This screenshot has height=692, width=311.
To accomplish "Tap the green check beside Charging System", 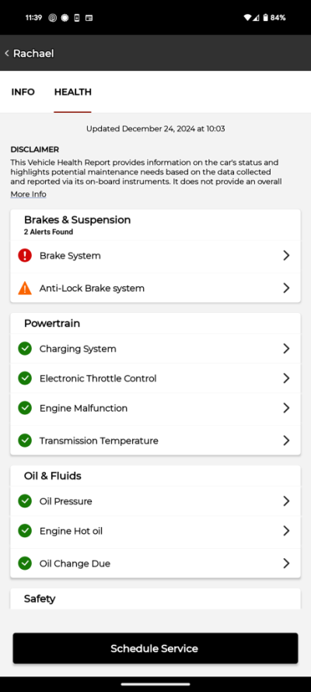I will [x=25, y=349].
